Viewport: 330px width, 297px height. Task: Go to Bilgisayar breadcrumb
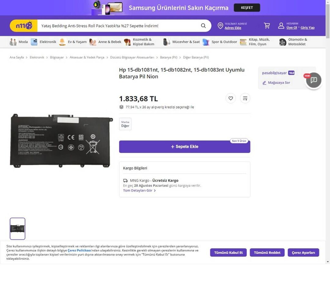pyautogui.click(x=57, y=57)
